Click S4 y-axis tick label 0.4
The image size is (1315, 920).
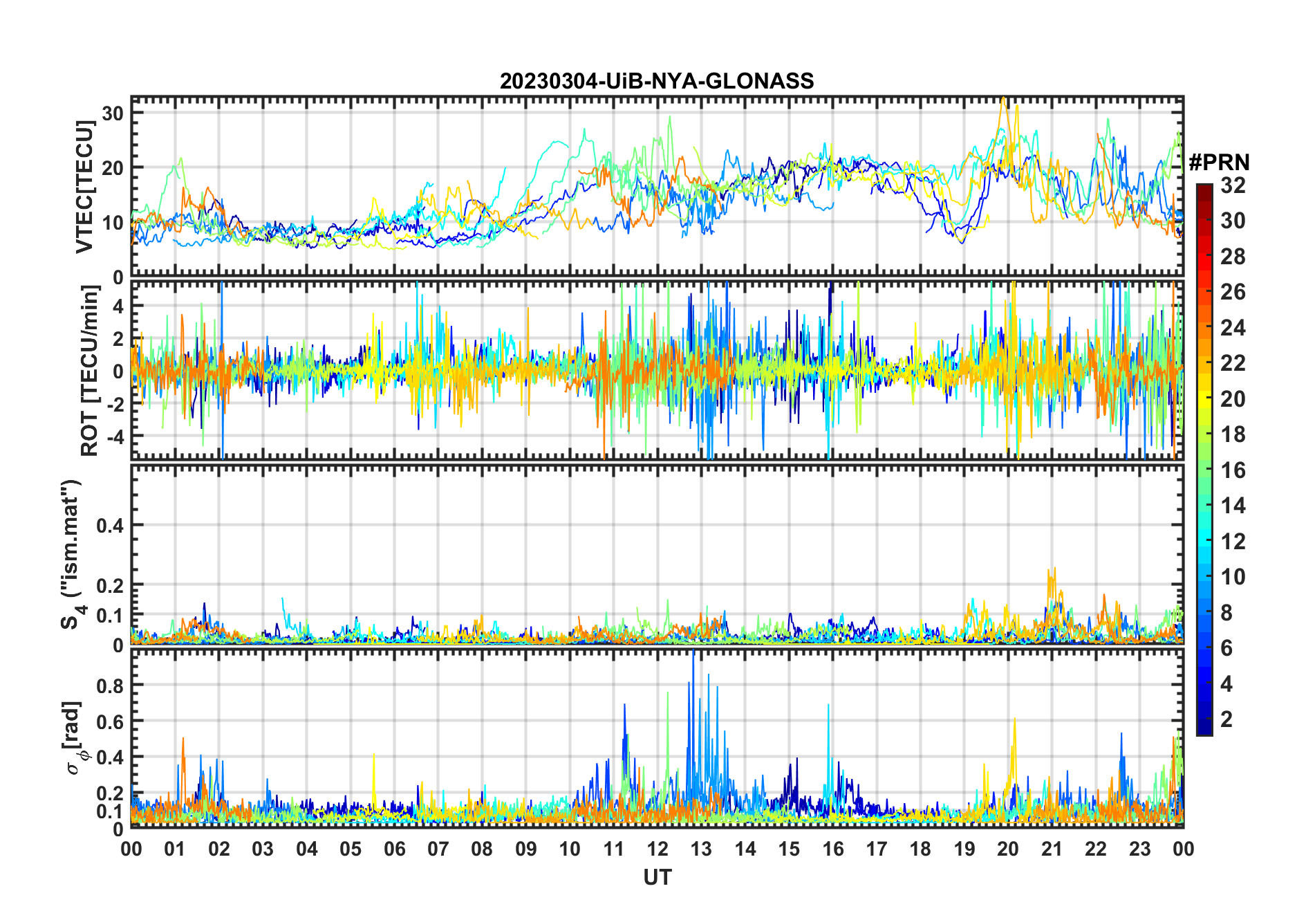(x=110, y=525)
